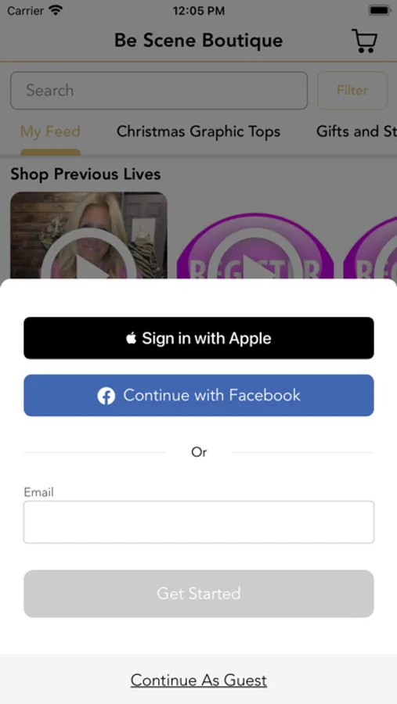Tap the Shop Previous Lives heading
This screenshot has height=704, width=397.
click(x=85, y=174)
